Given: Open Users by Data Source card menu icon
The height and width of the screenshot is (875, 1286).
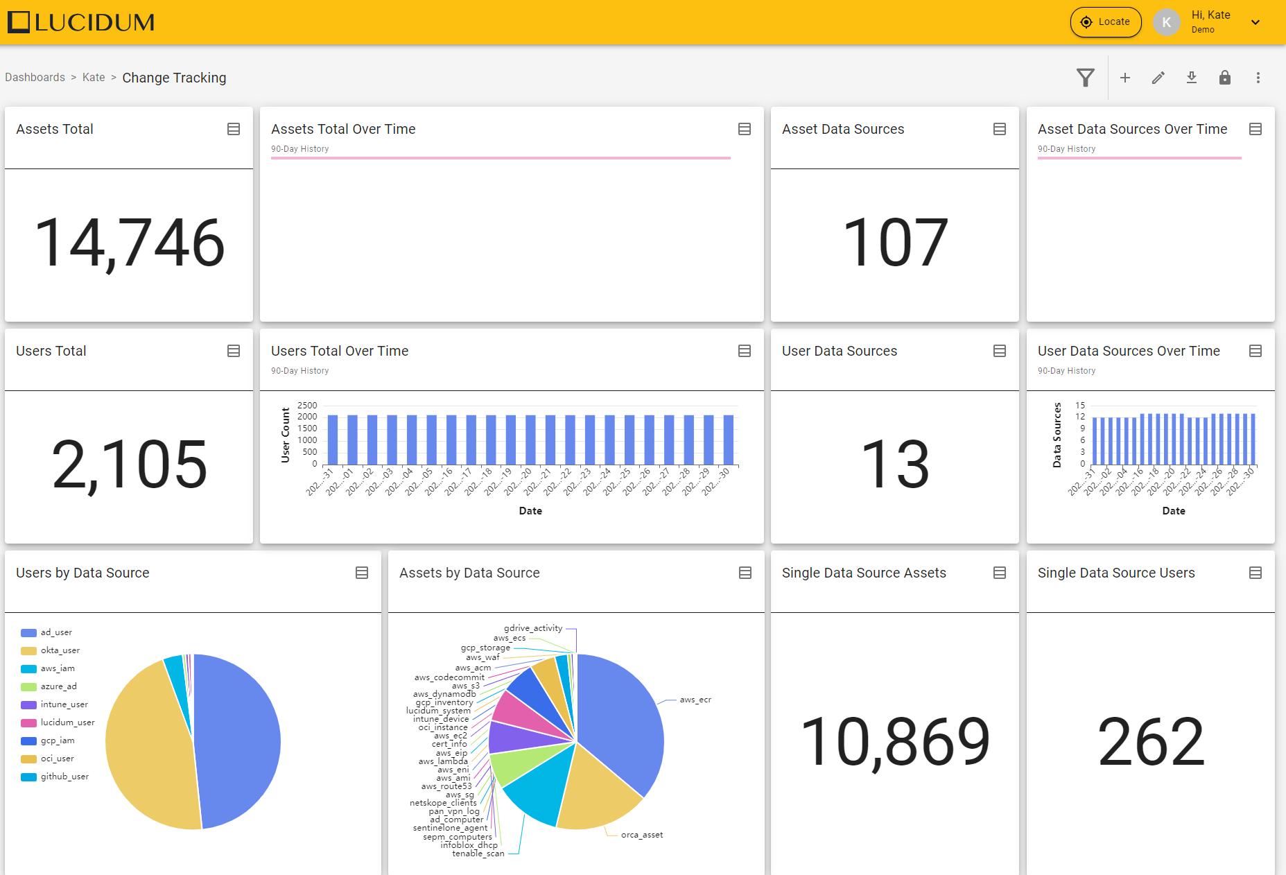Looking at the screenshot, I should [x=362, y=573].
